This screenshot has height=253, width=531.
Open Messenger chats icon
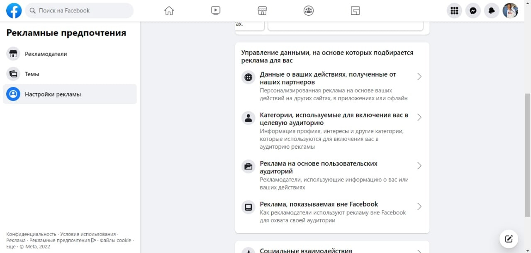click(x=473, y=11)
